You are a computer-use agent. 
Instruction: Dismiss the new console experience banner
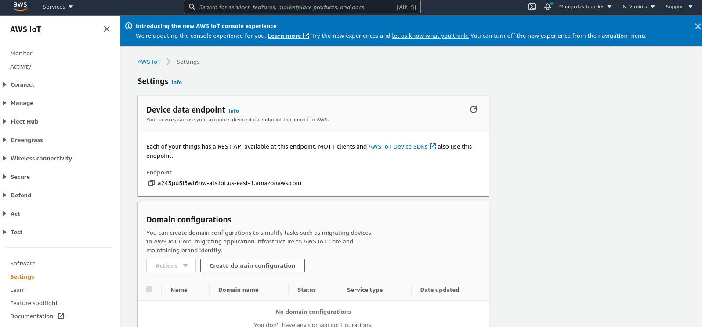point(697,26)
